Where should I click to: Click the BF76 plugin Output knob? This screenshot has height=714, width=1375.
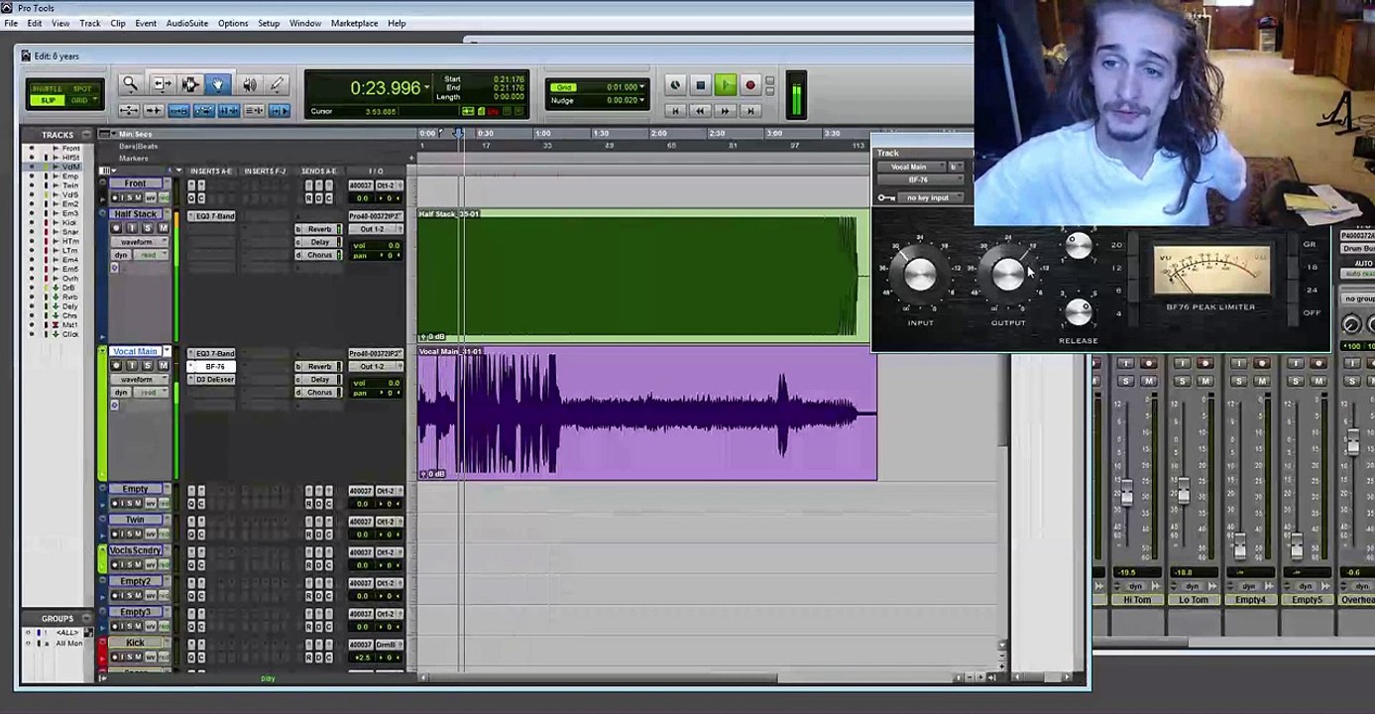click(x=1008, y=274)
